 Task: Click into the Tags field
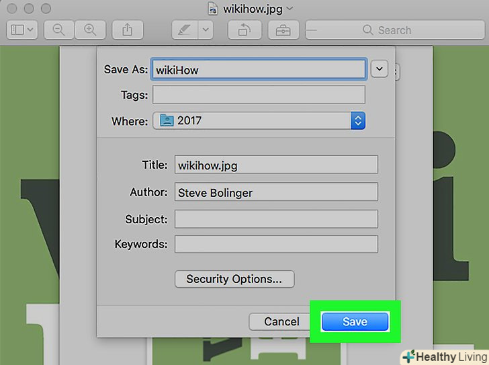pos(259,95)
